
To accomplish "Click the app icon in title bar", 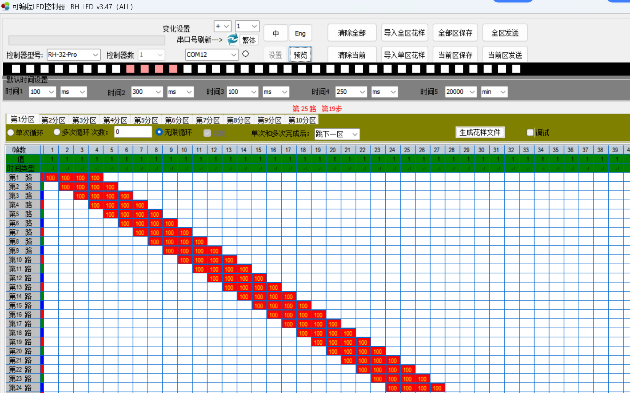I will click(x=5, y=6).
